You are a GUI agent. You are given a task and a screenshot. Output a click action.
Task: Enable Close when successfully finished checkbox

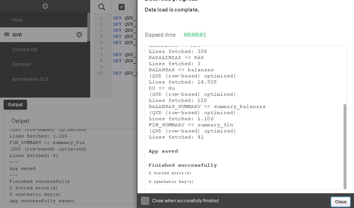coord(145,200)
